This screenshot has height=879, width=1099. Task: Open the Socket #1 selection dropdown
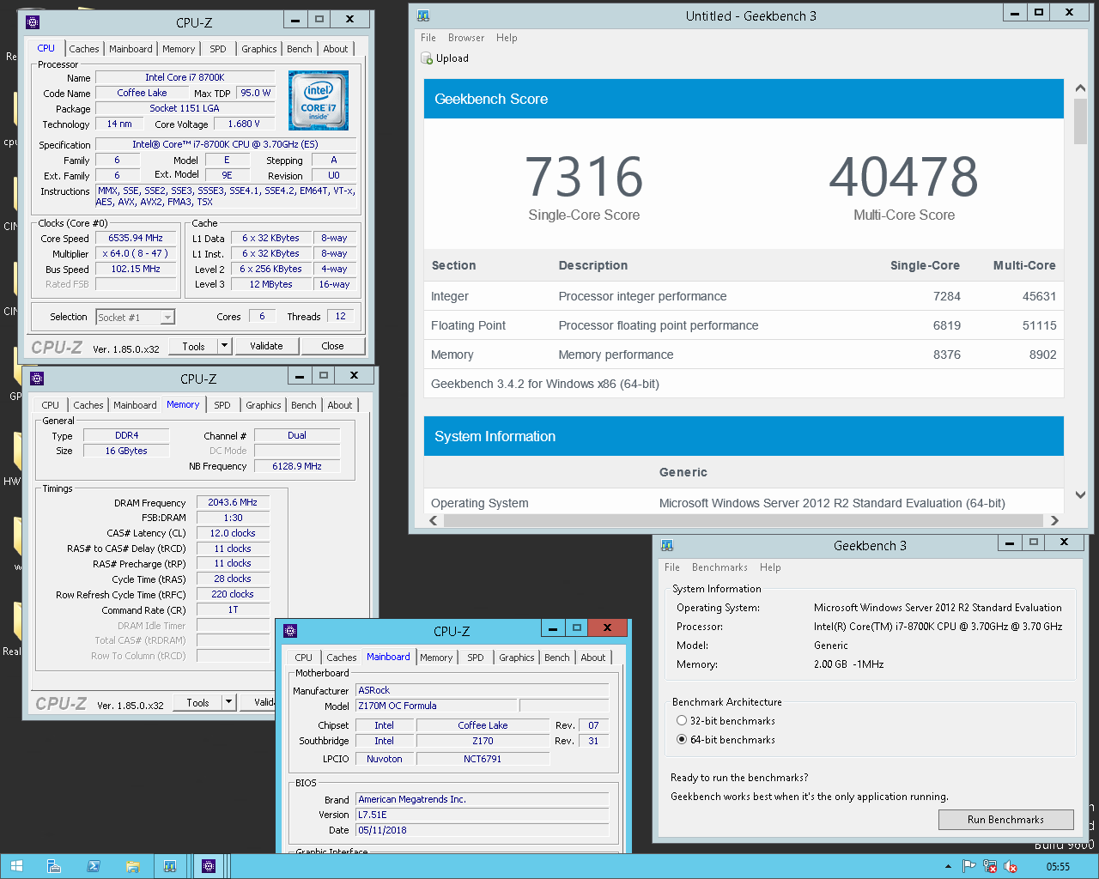coord(168,318)
